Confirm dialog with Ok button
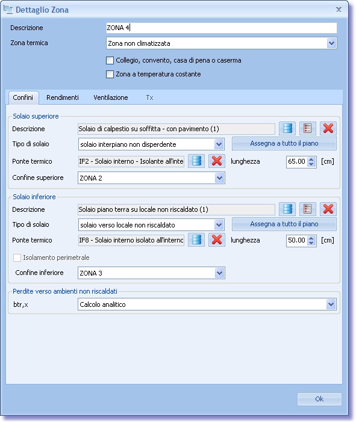356x423 pixels. (319, 399)
